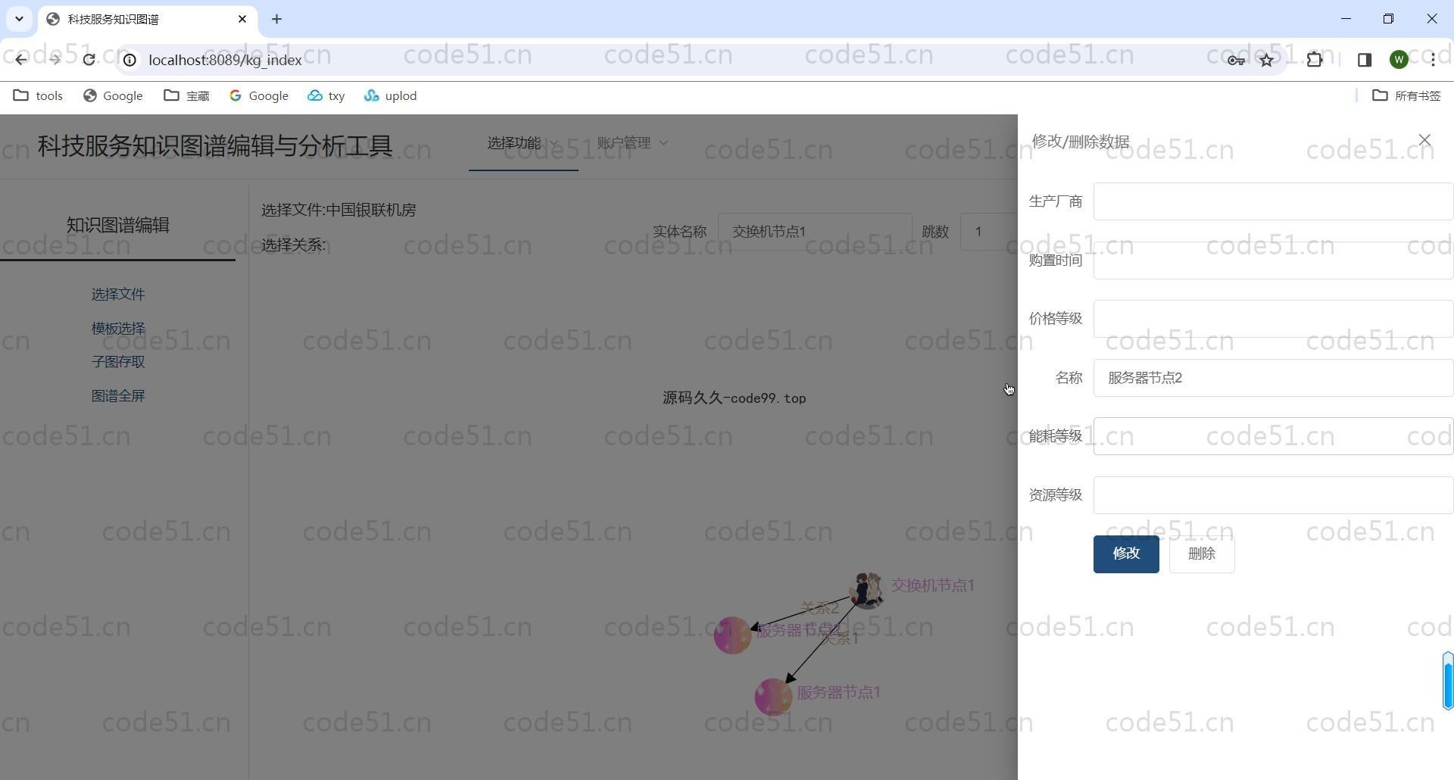The height and width of the screenshot is (780, 1454).
Task: Open a new browser tab
Action: [x=276, y=19]
